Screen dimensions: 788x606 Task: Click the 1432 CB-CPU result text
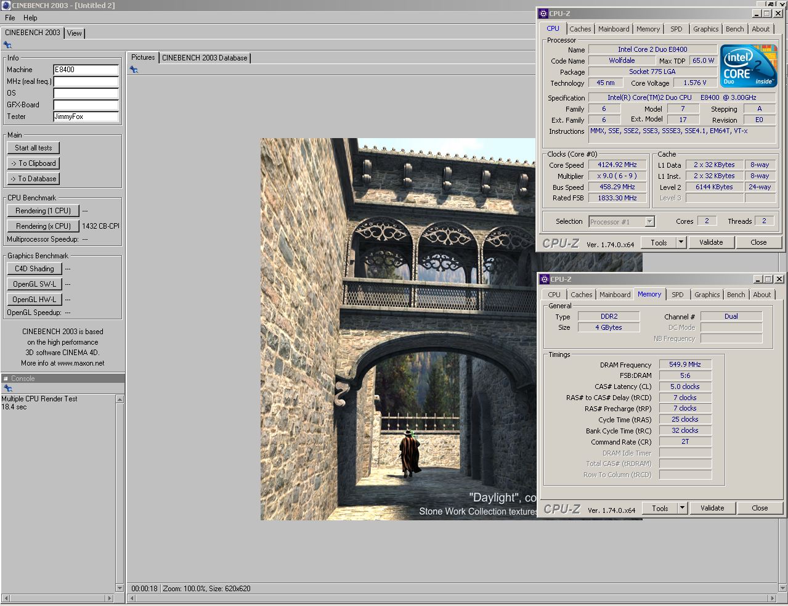pos(100,226)
